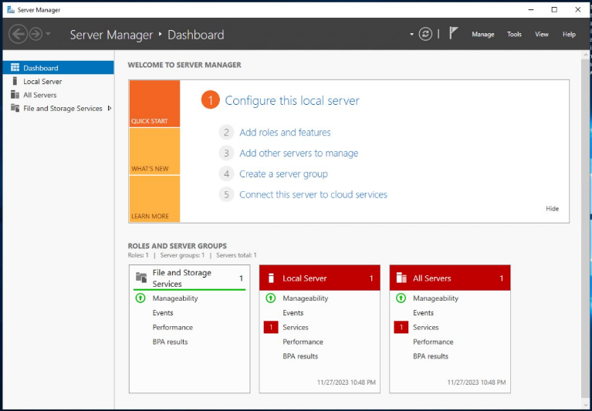Open Events in All Servers tile

(423, 313)
